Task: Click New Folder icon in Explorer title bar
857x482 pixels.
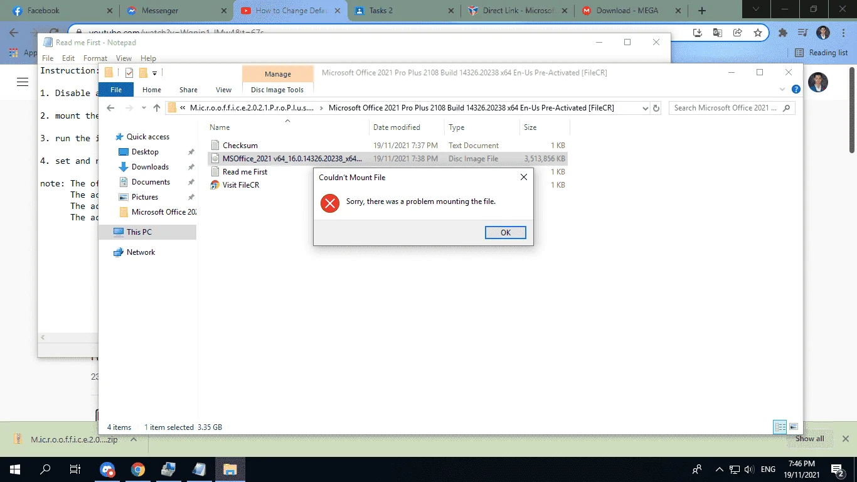Action: click(143, 73)
